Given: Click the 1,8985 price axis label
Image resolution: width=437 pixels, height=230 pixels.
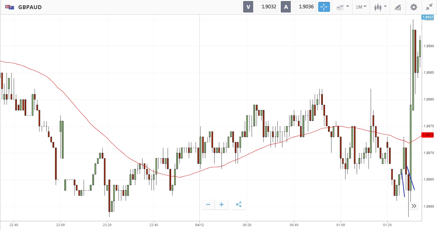Looking at the screenshot, I should 429,73.
